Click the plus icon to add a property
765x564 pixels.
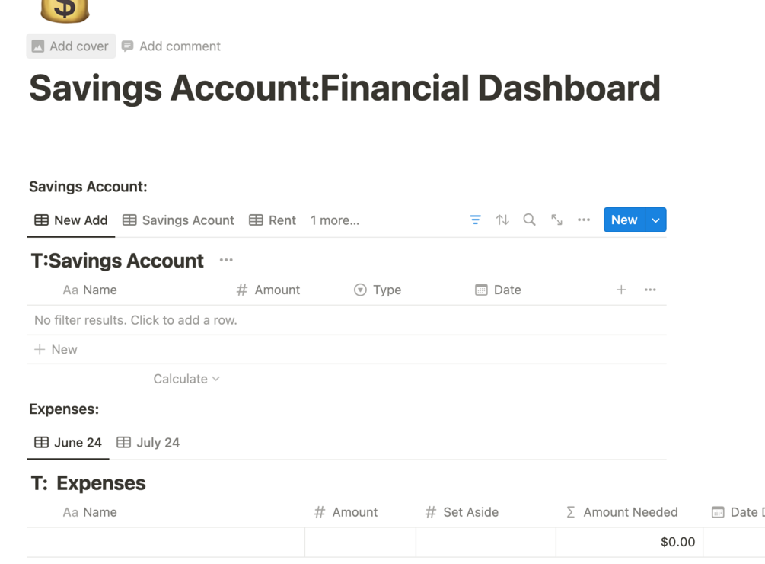[x=621, y=290]
